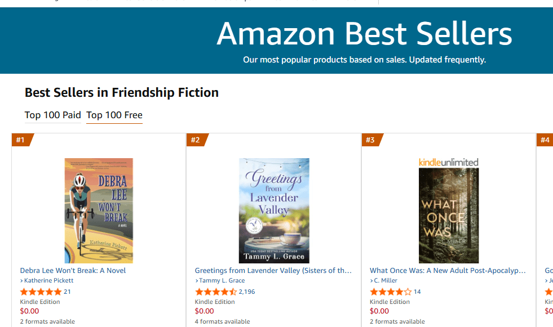Open author page for Tammy L. Grace
The width and height of the screenshot is (553, 327).
pyautogui.click(x=222, y=280)
